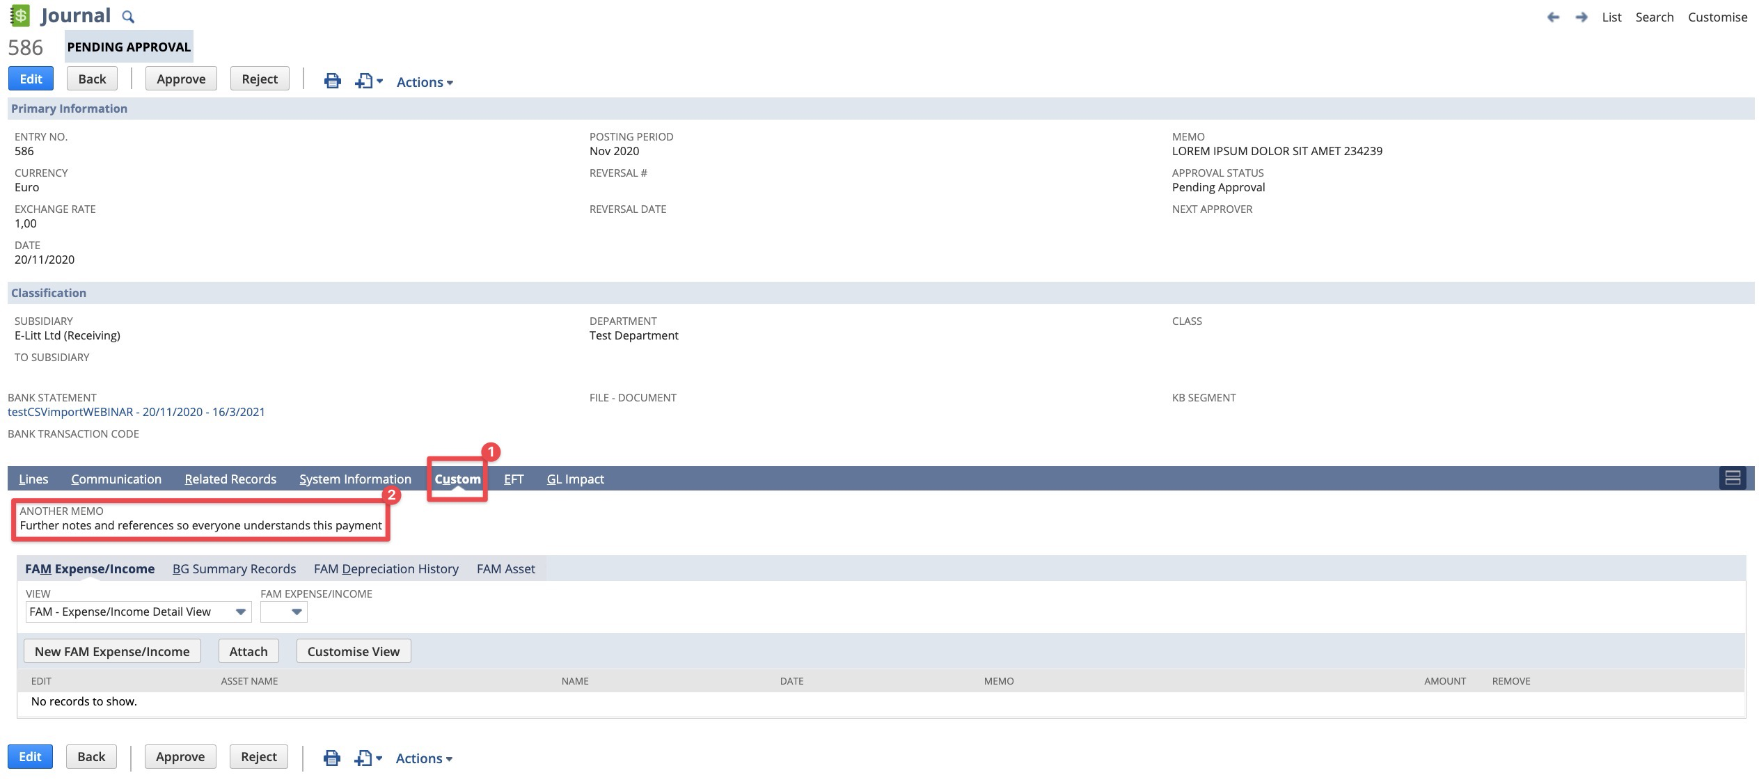Click the 'Euro' currency value
This screenshot has height=782, width=1759.
26,187
